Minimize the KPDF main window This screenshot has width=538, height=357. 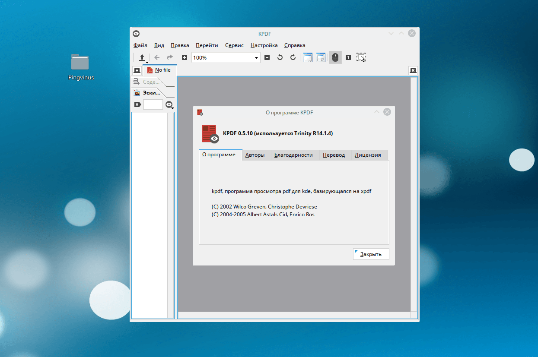point(391,33)
